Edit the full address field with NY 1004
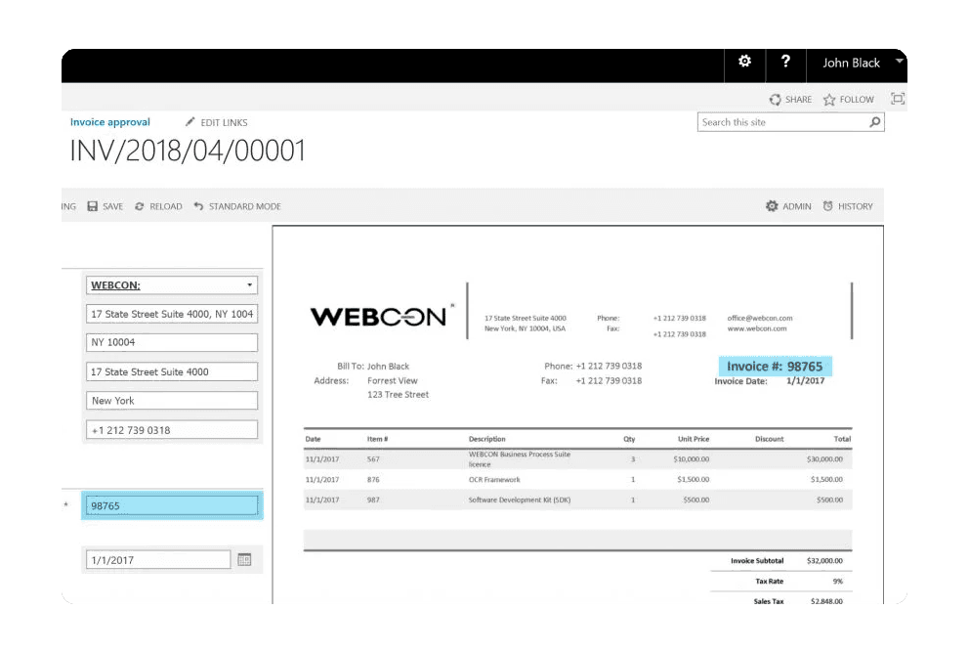The width and height of the screenshot is (969, 653). pos(172,314)
